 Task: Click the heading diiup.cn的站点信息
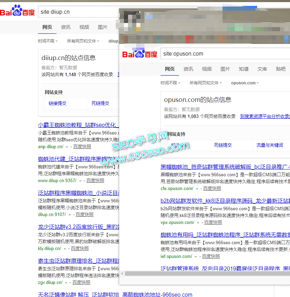tap(68, 58)
